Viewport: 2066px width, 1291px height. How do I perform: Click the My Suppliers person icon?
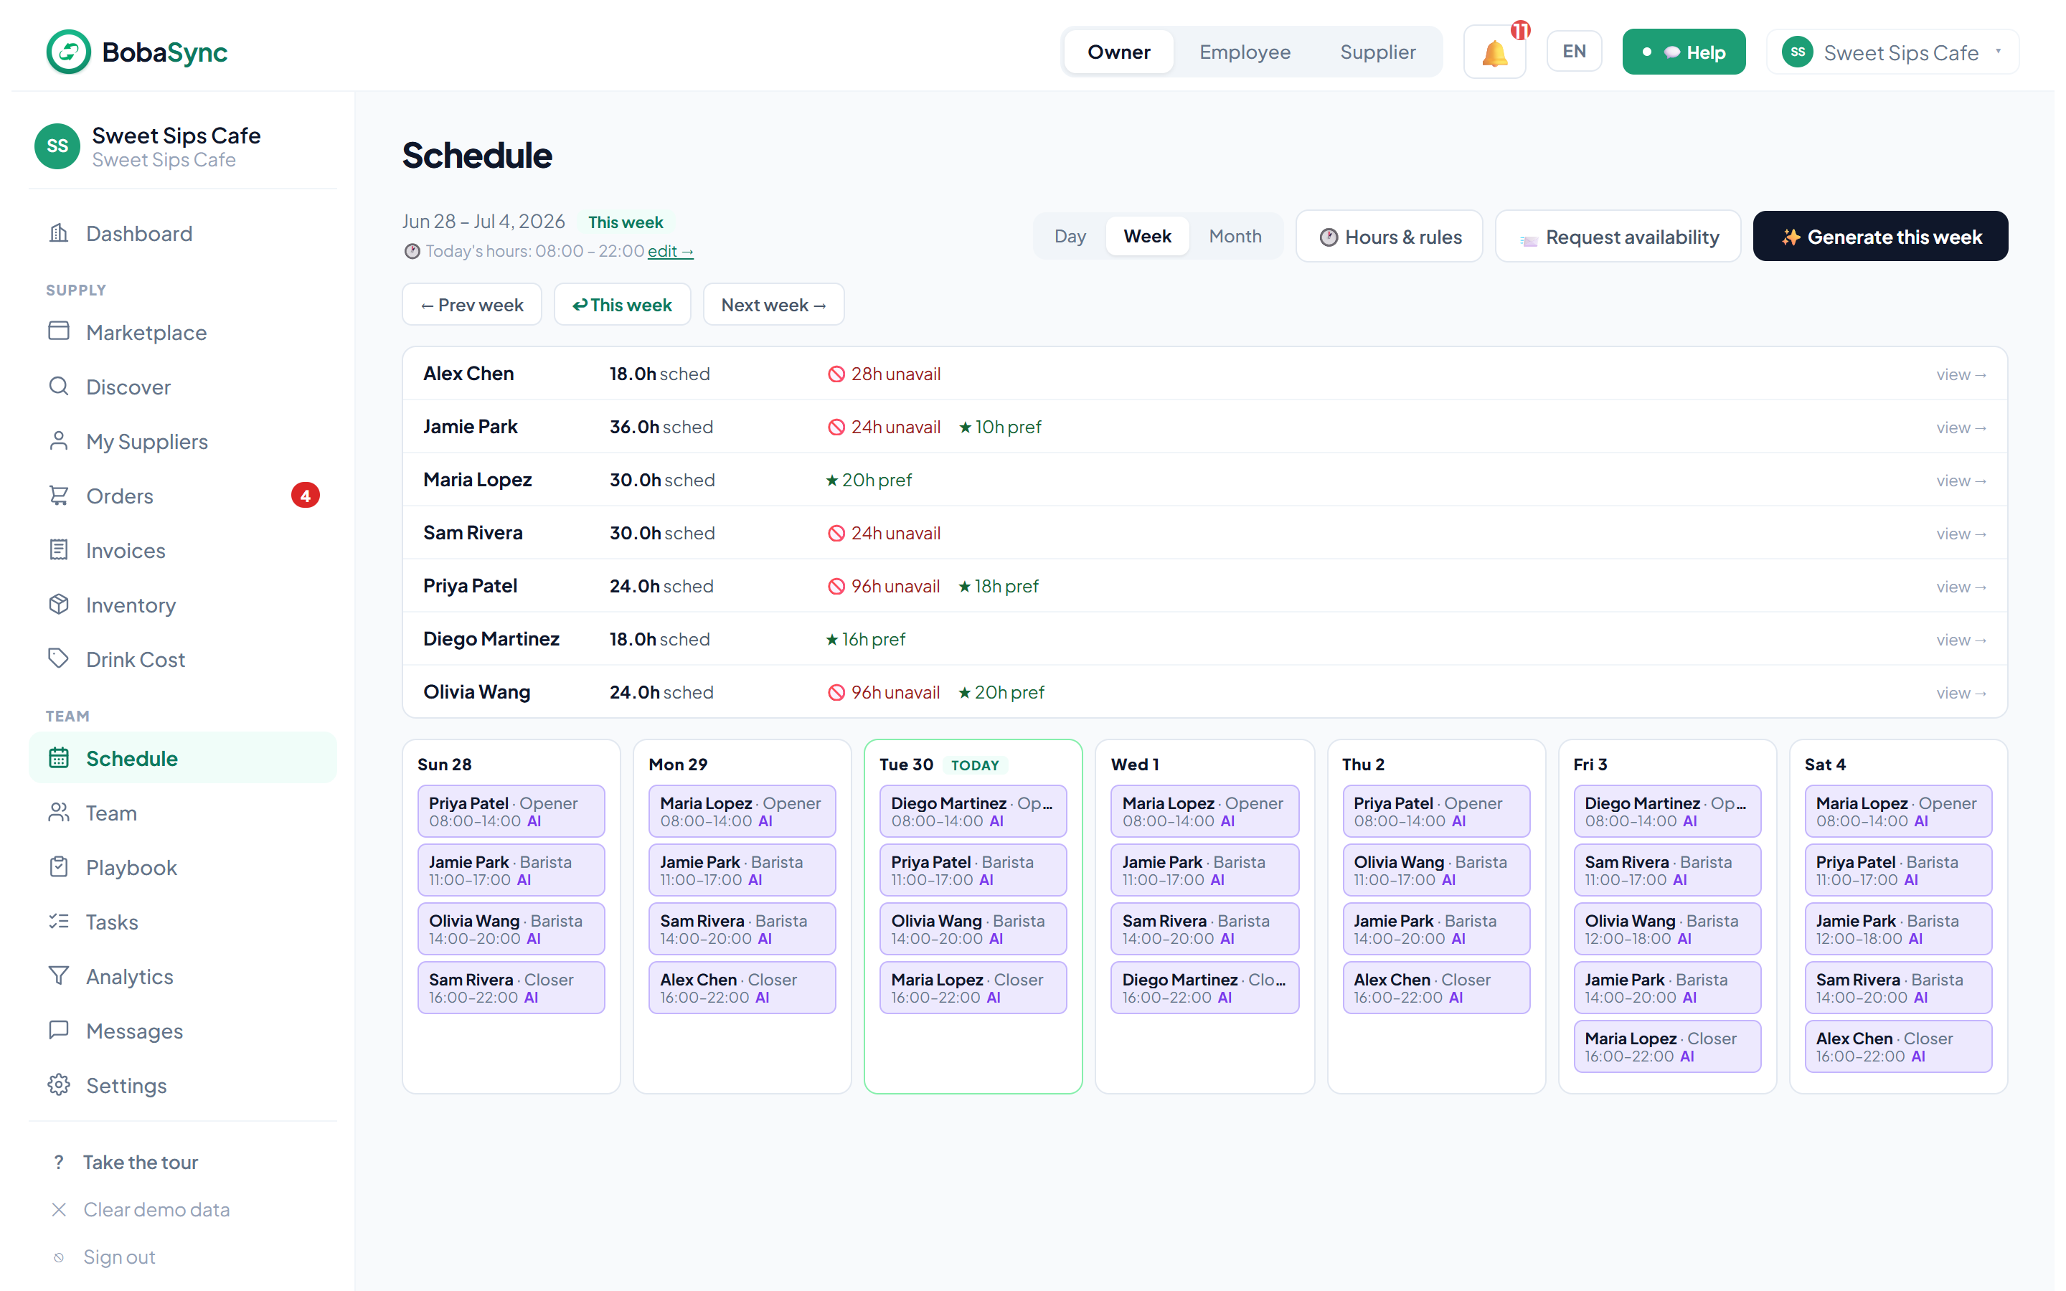59,440
